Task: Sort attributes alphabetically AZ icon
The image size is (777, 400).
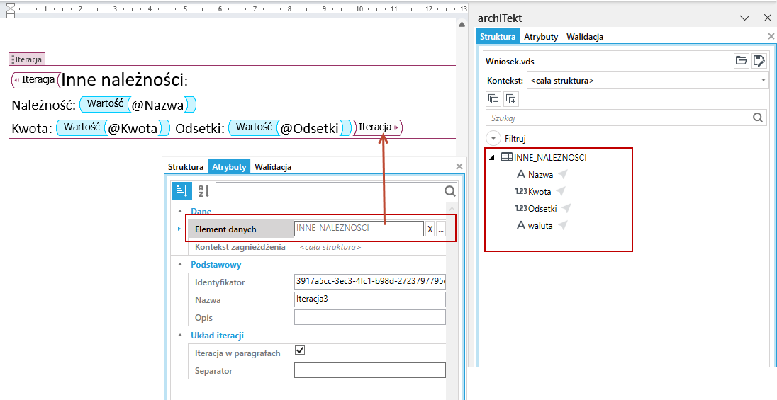Action: [203, 190]
